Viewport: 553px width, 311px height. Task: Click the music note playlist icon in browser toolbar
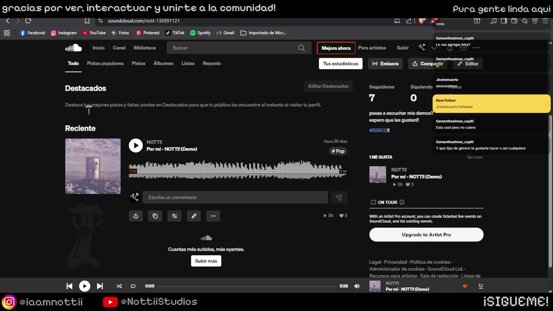click(494, 21)
